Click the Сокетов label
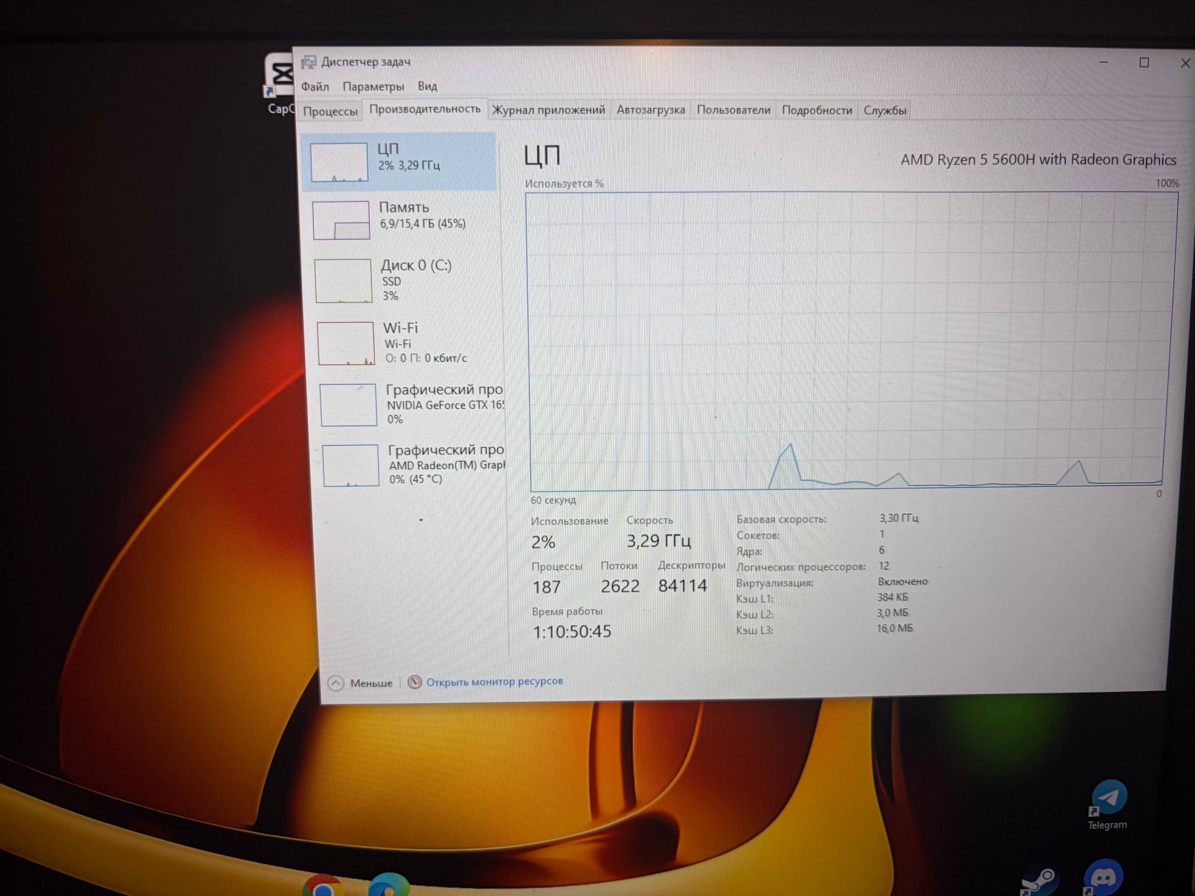The width and height of the screenshot is (1195, 896). [758, 536]
